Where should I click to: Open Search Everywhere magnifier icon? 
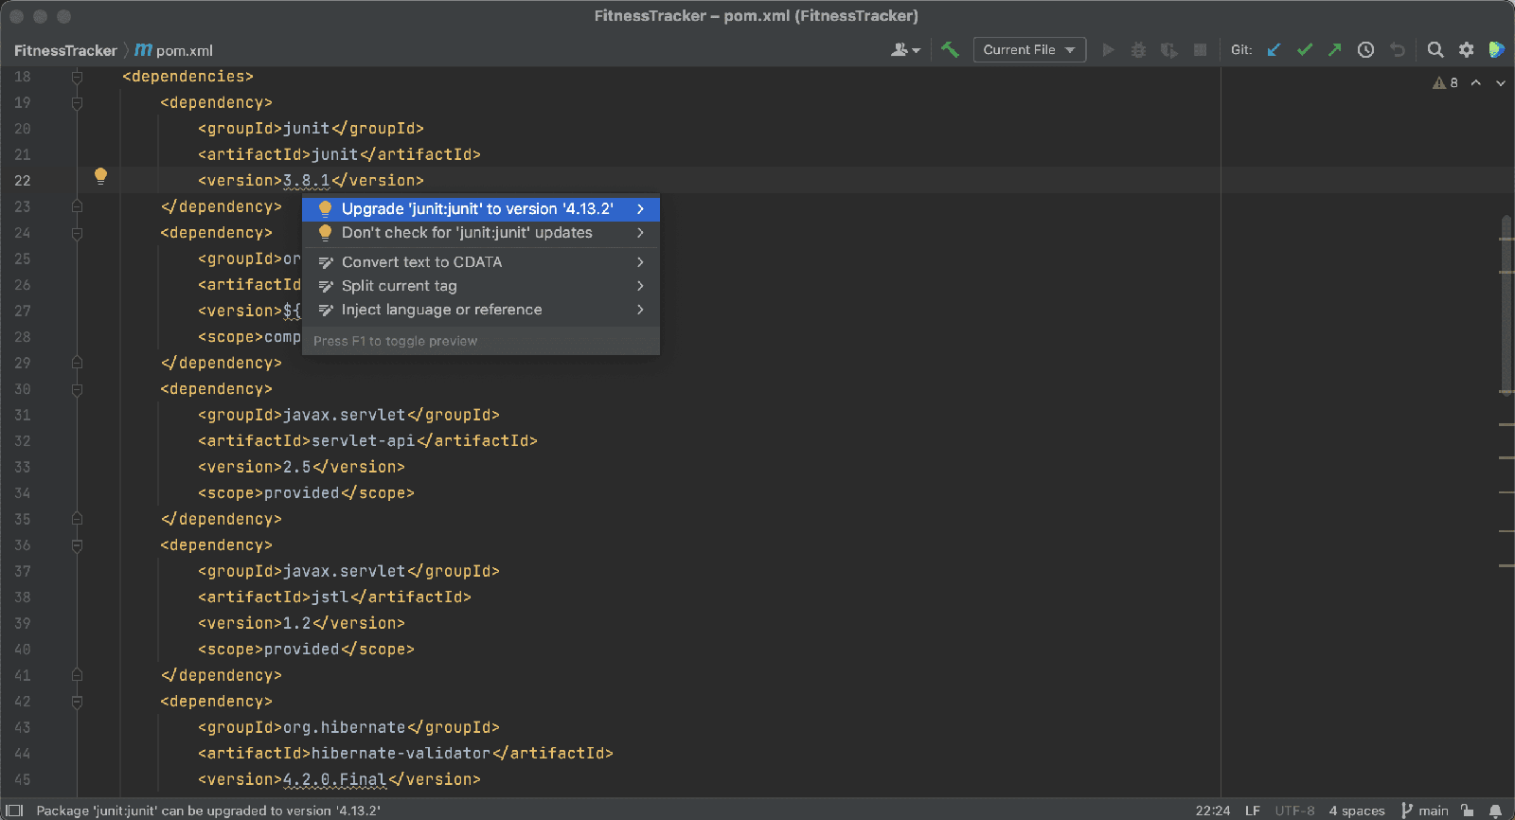(1435, 50)
